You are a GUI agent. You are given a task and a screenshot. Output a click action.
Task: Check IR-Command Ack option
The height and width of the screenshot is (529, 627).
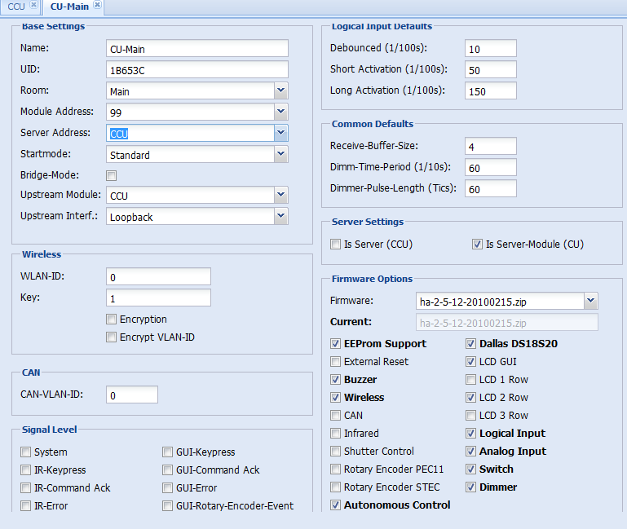point(25,487)
